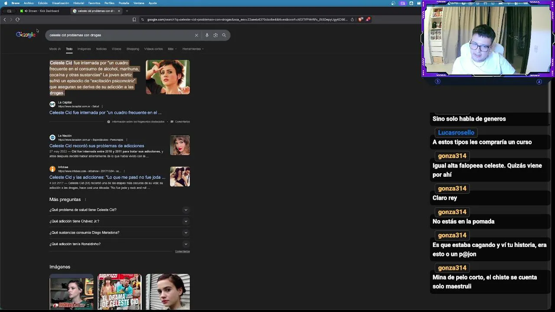Click the Brave Rewards icon with badge
Viewport: 555px width, 312px height.
368,19
